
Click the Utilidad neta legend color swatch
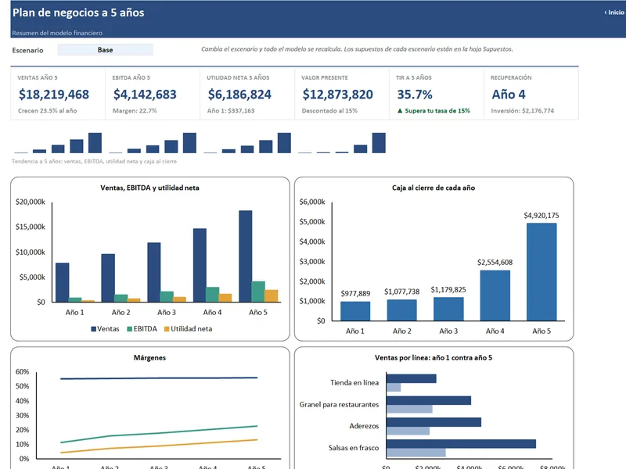tap(167, 329)
